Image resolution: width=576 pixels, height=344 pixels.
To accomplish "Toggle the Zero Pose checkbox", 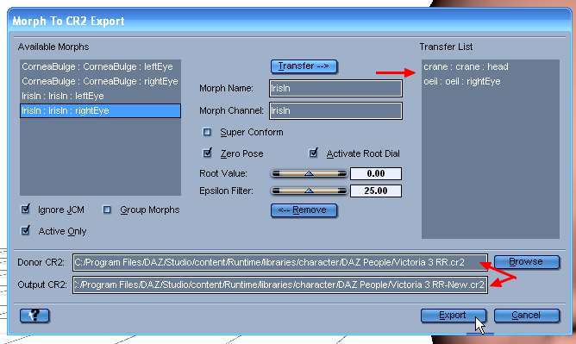I will pyautogui.click(x=207, y=153).
